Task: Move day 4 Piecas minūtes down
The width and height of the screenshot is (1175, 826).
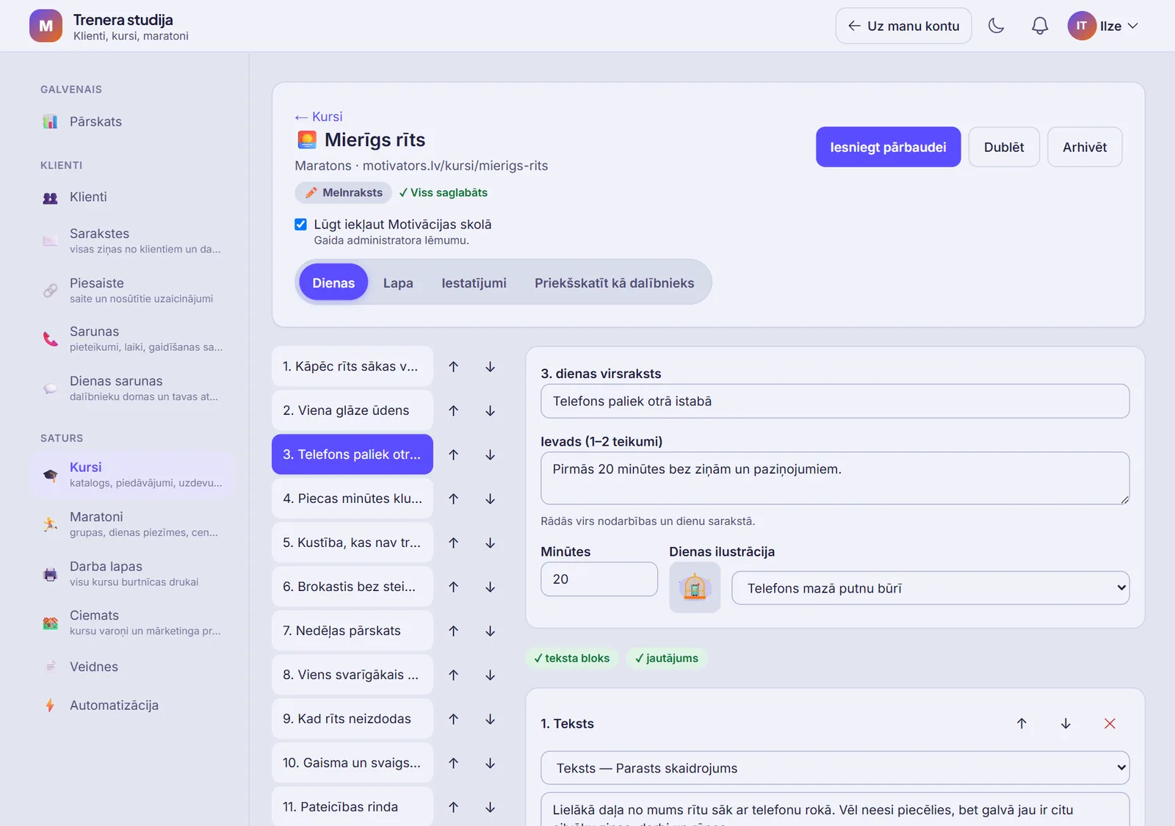Action: [490, 499]
